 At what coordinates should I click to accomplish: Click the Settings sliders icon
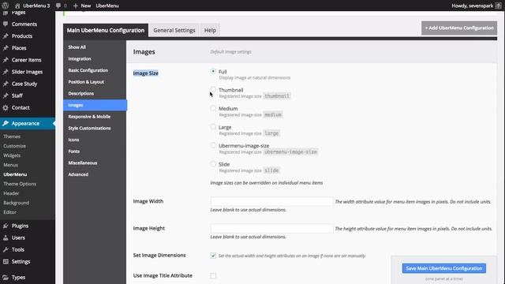(6, 261)
